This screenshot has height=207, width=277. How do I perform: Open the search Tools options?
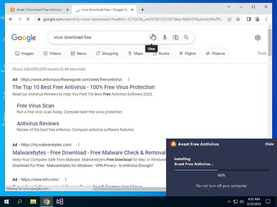pos(262,53)
